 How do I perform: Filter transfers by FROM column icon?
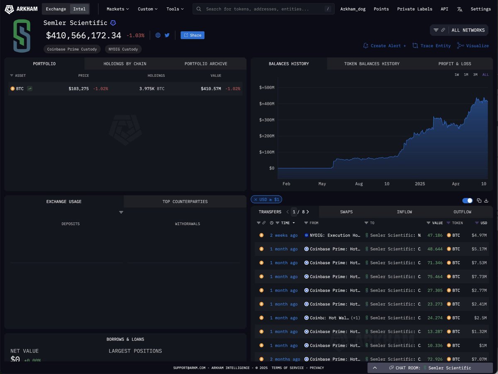(306, 223)
